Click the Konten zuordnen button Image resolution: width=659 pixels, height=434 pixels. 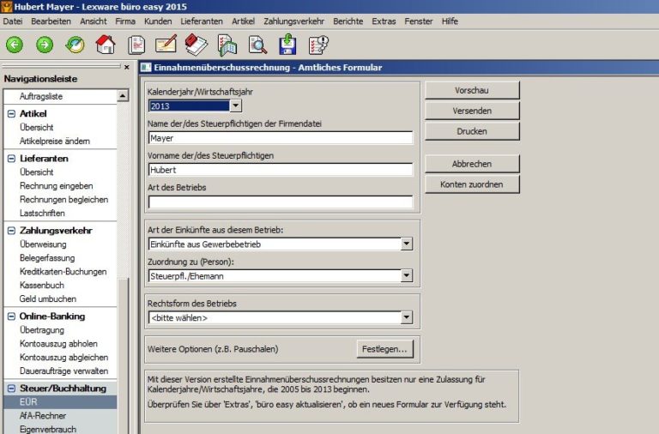[x=472, y=184]
